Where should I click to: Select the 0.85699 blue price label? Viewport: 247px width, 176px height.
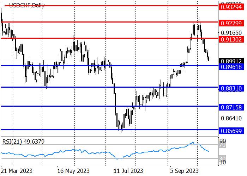pos(231,131)
